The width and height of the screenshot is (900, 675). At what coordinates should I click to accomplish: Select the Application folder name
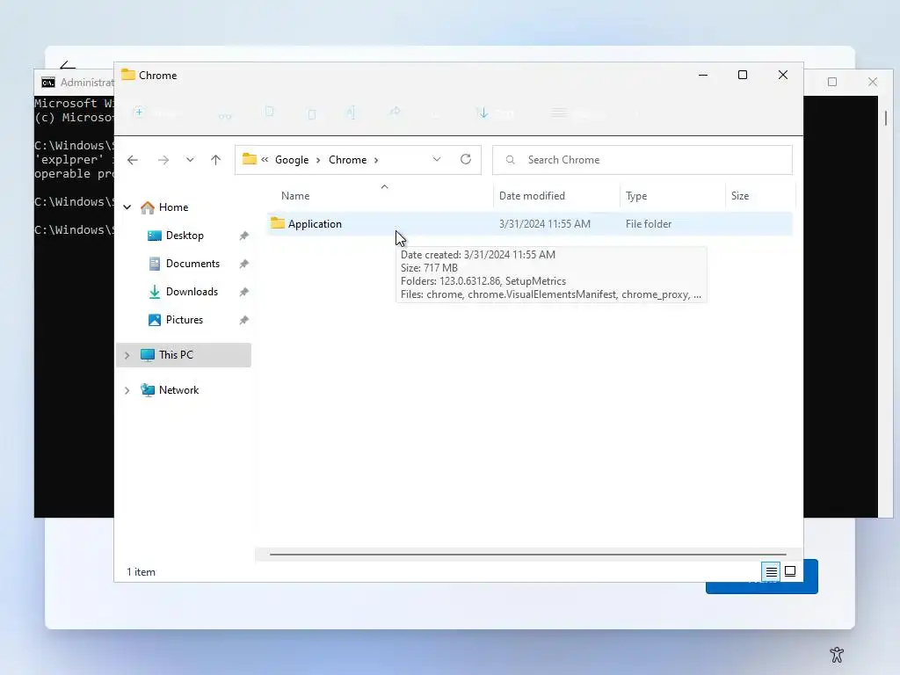[315, 224]
